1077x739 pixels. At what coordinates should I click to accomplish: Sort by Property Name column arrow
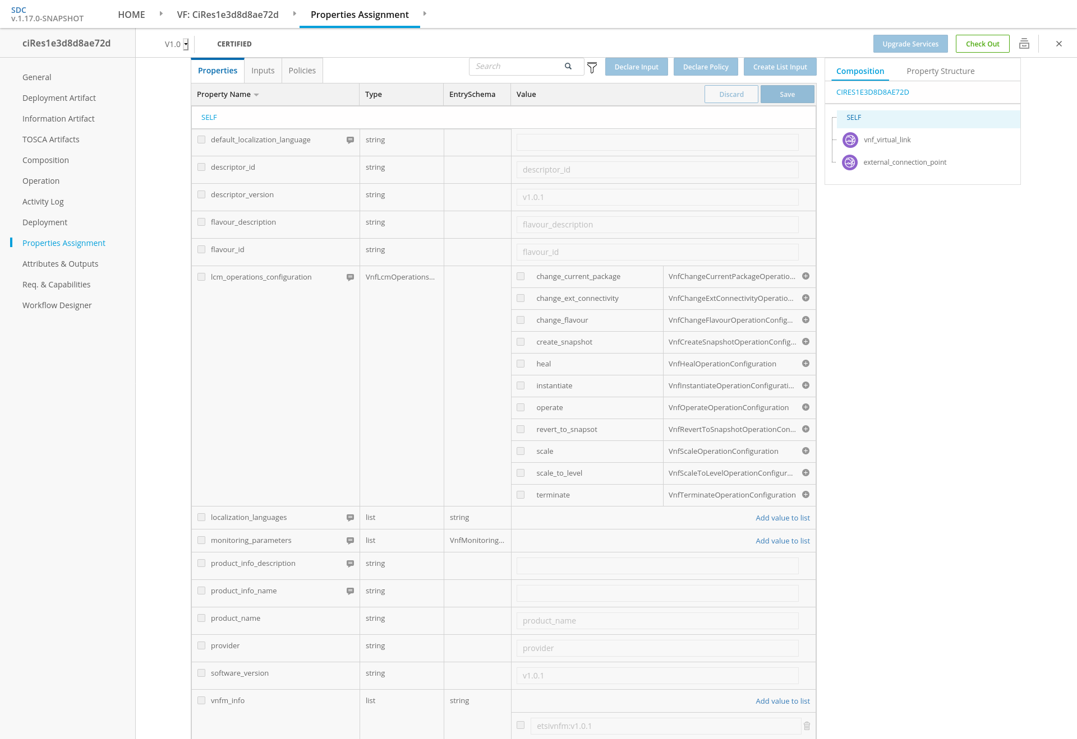pyautogui.click(x=256, y=95)
